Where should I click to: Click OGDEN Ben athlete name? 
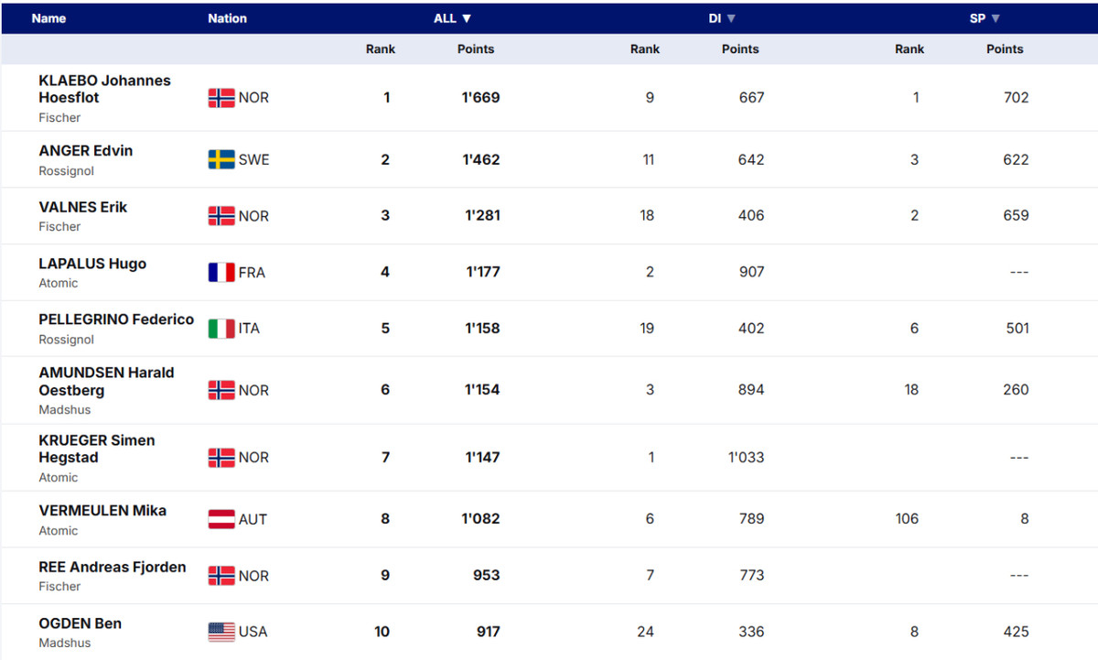coord(80,623)
